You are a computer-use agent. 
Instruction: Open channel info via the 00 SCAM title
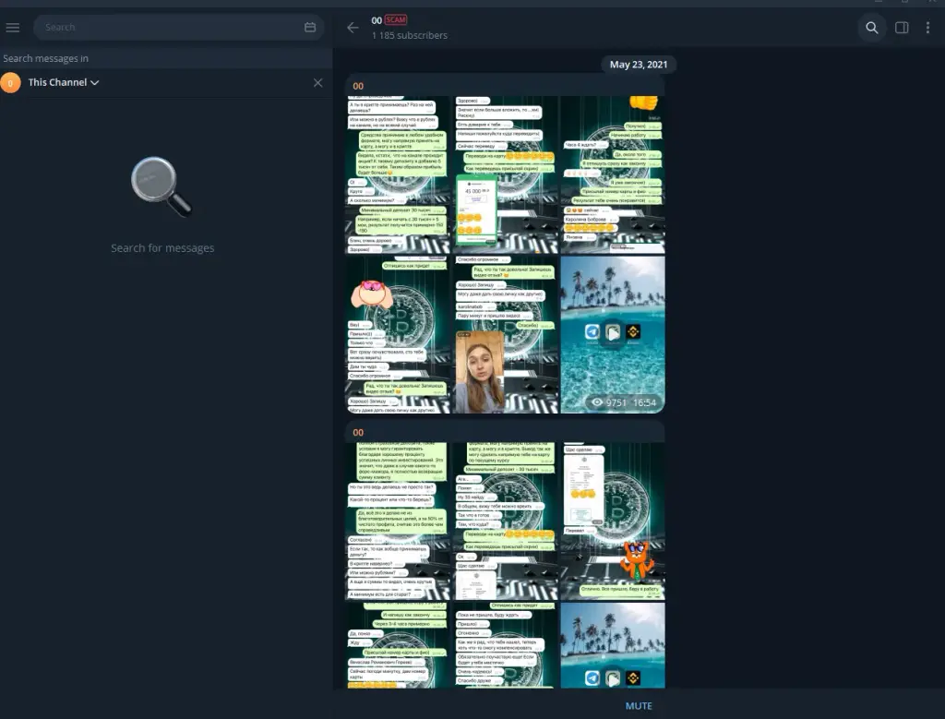pos(389,20)
